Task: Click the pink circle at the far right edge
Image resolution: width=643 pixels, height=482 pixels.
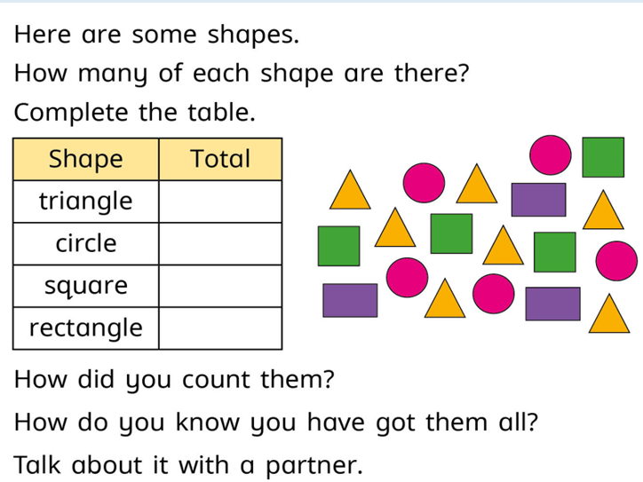Action: point(615,261)
